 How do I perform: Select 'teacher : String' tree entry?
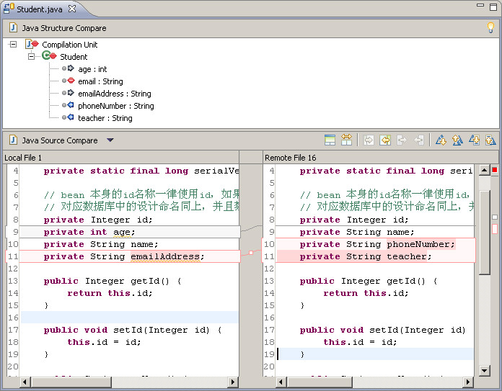click(105, 118)
